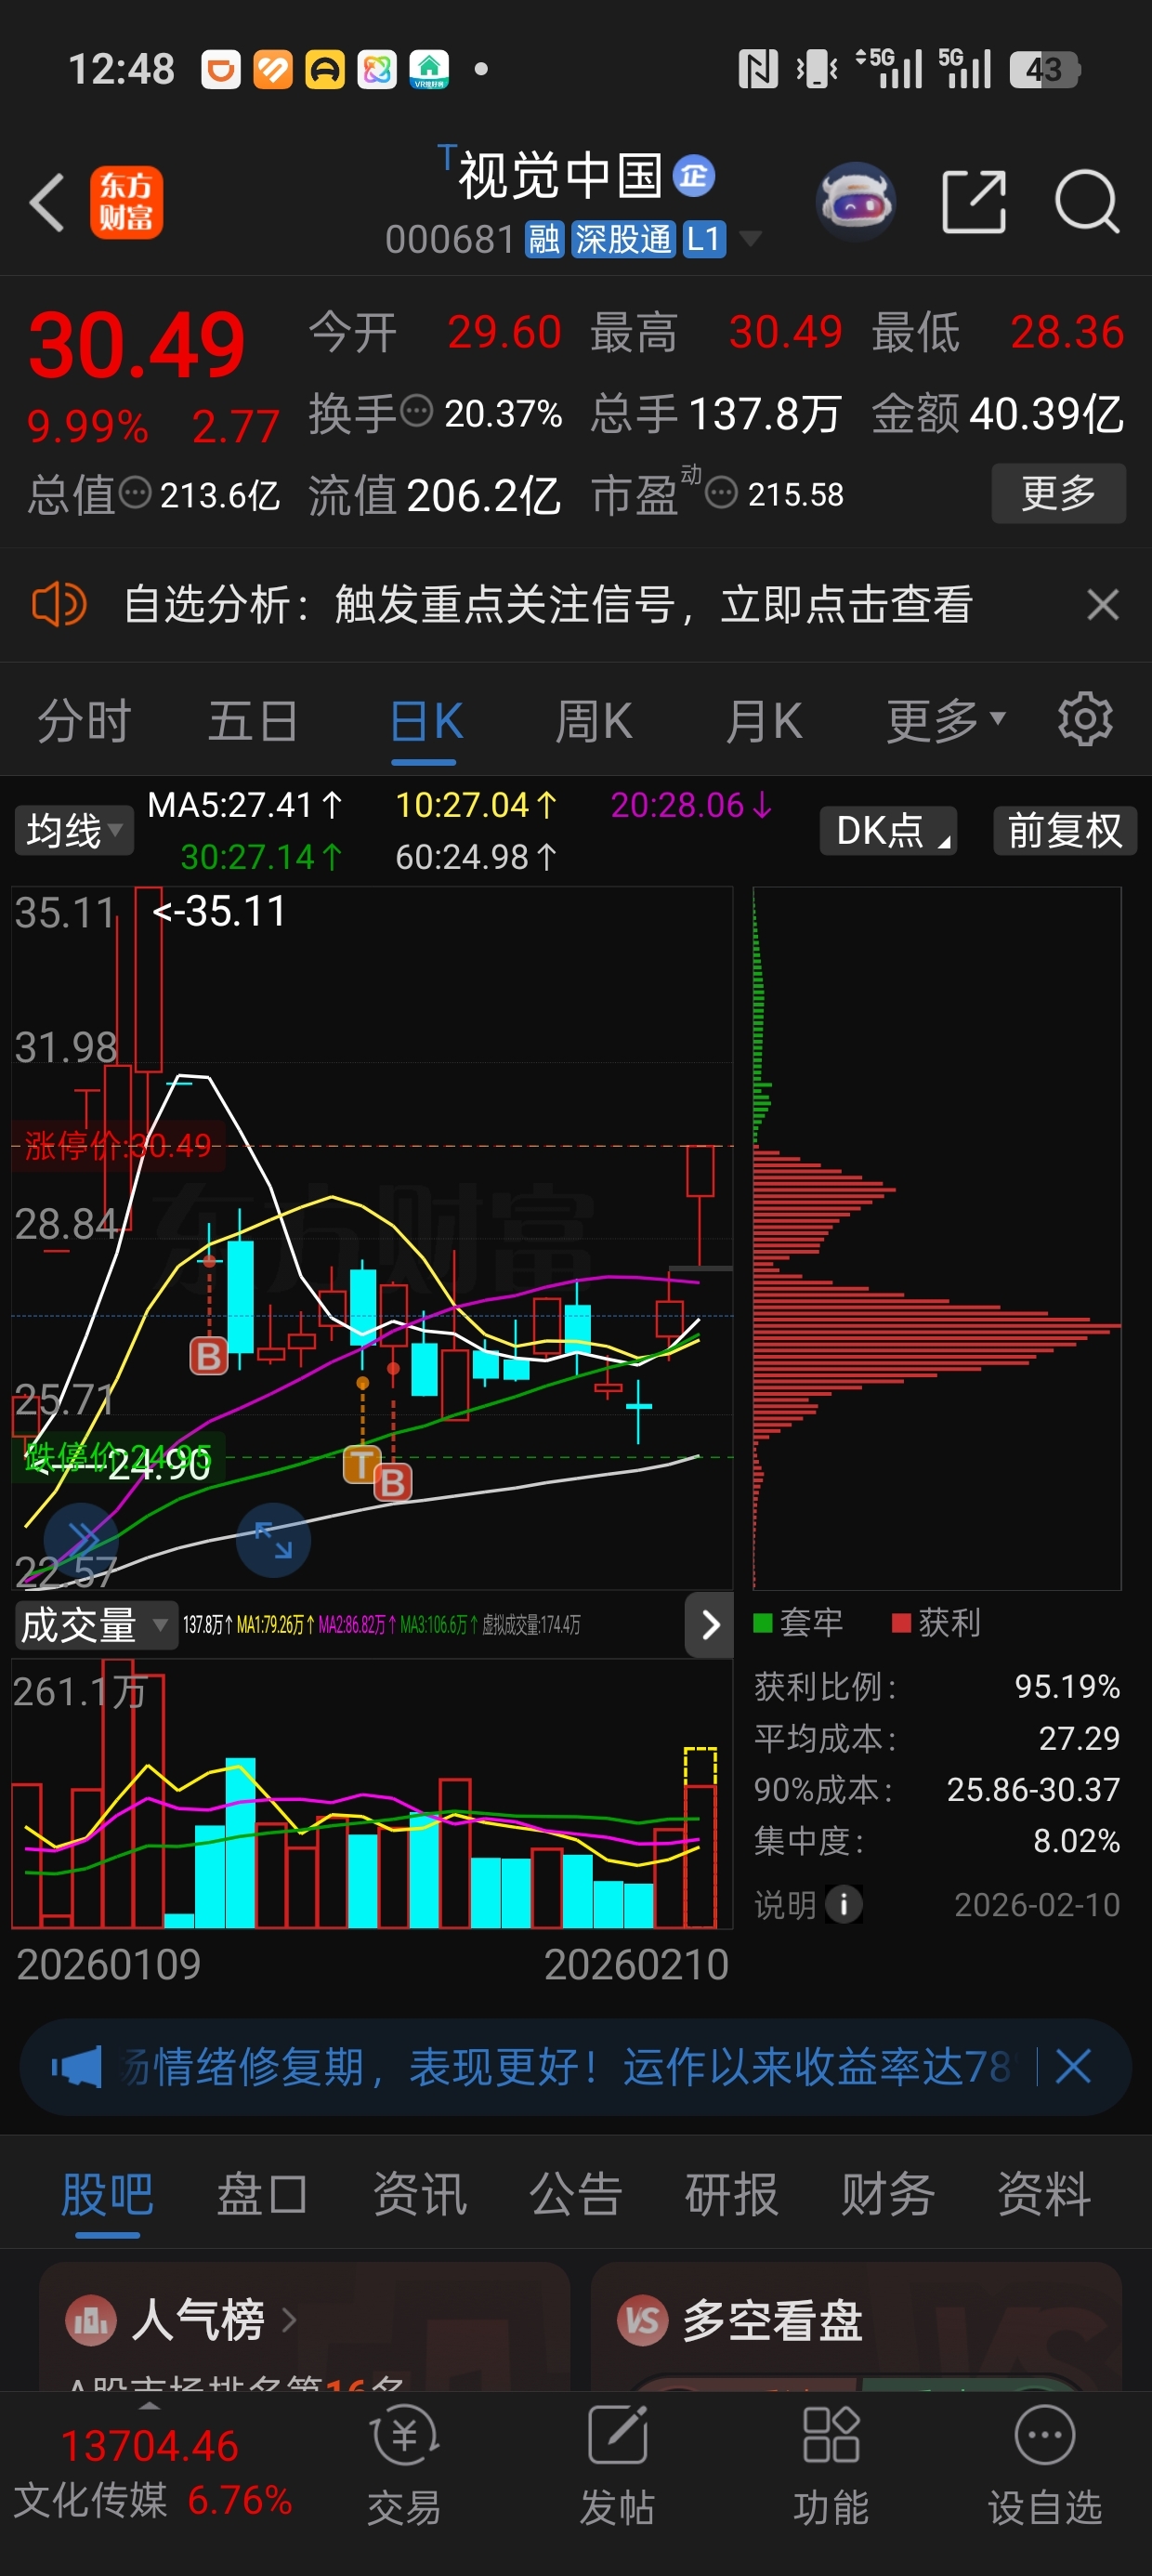Screen dimensions: 1152x2576
Task: Tap 发帖 to write a post
Action: click(617, 2466)
